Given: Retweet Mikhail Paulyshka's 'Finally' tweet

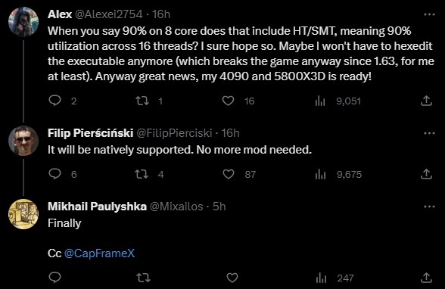Looking at the screenshot, I should pyautogui.click(x=144, y=278).
